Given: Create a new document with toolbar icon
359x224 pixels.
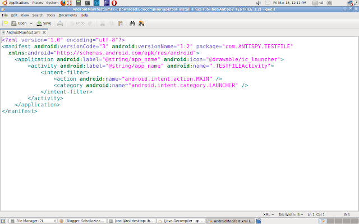Looking at the screenshot, I should click(x=5, y=24).
